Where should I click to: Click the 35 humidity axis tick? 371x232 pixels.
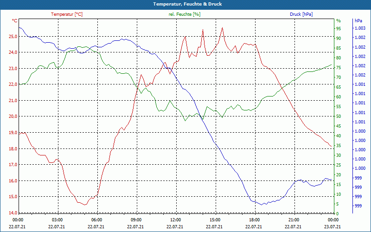click(x=339, y=146)
